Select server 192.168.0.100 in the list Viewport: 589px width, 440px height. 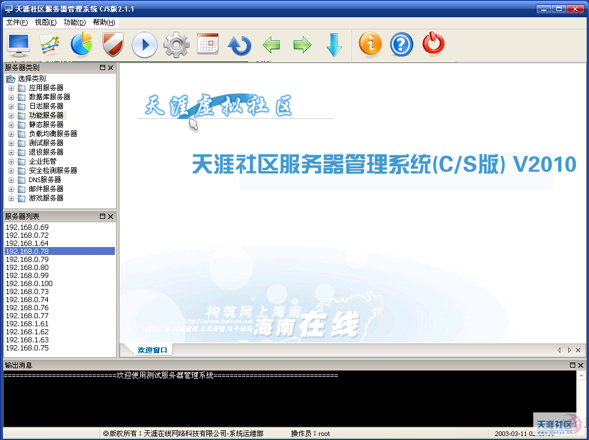(29, 284)
